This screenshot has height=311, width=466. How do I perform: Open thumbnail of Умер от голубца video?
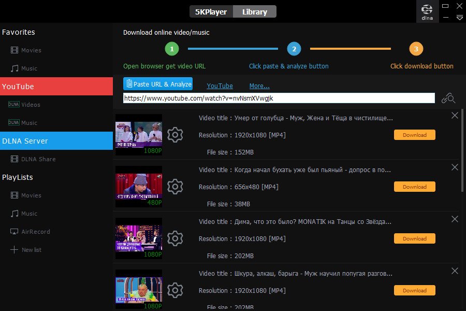point(139,135)
